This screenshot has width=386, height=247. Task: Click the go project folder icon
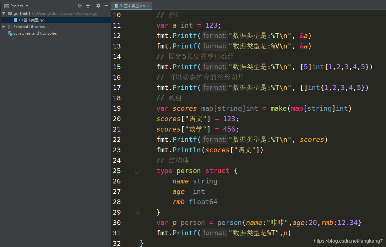pyautogui.click(x=10, y=14)
